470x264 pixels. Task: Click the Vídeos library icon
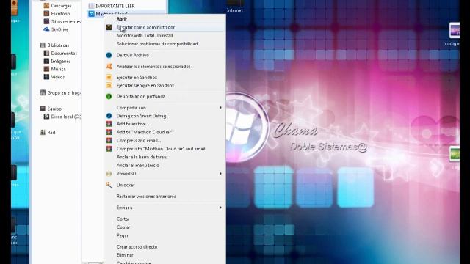pyautogui.click(x=46, y=77)
